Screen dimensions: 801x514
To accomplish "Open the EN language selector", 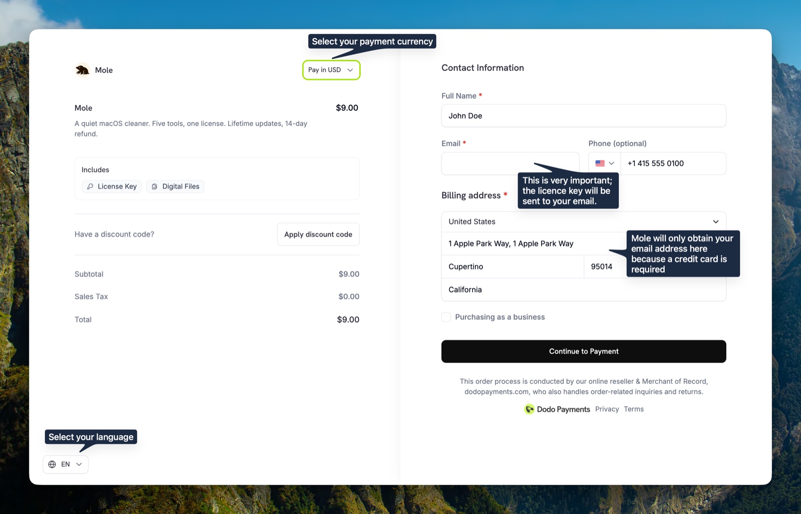I will (x=65, y=464).
